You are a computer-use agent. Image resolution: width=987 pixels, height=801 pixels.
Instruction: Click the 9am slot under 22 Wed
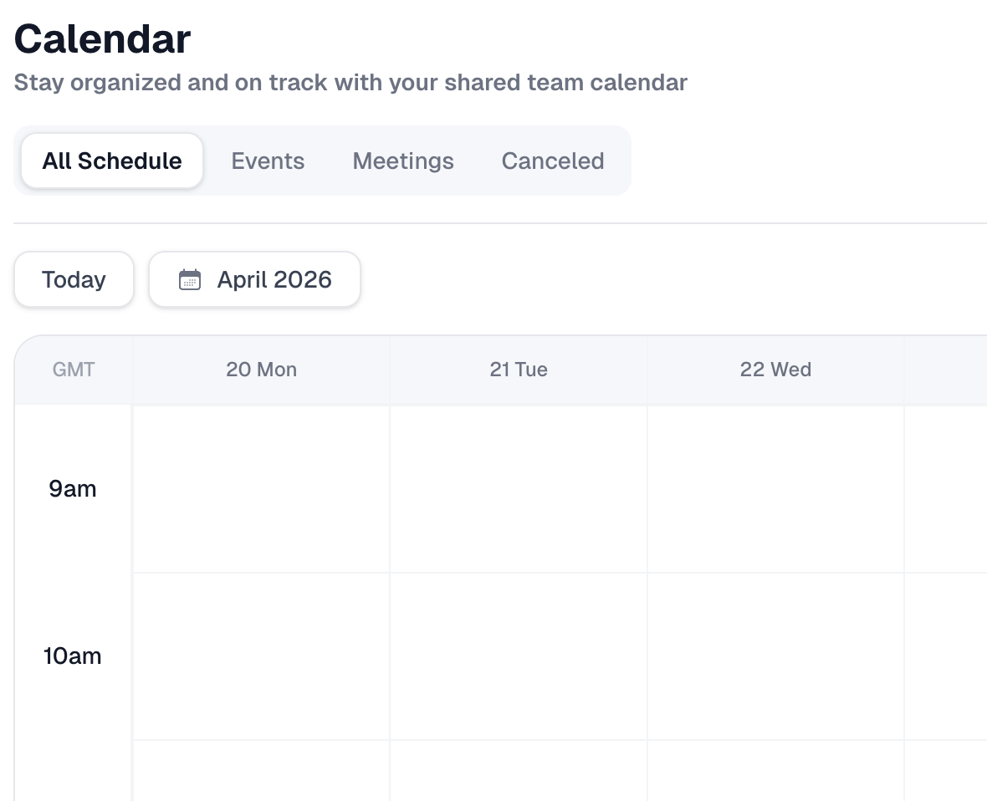(775, 488)
